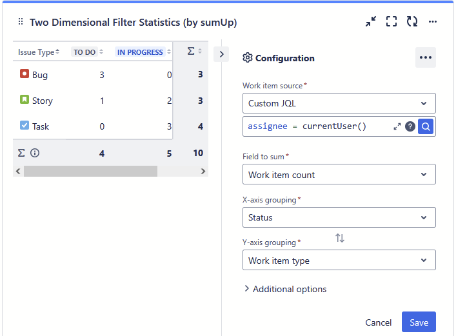456x336 pixels.
Task: Click the info icon in totals row
Action: [x=35, y=153]
